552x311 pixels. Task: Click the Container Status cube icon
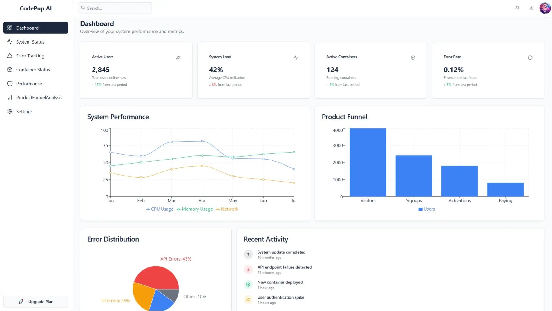coord(10,70)
